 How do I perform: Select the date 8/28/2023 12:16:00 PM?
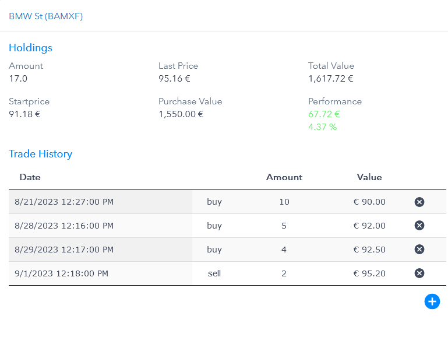click(64, 226)
